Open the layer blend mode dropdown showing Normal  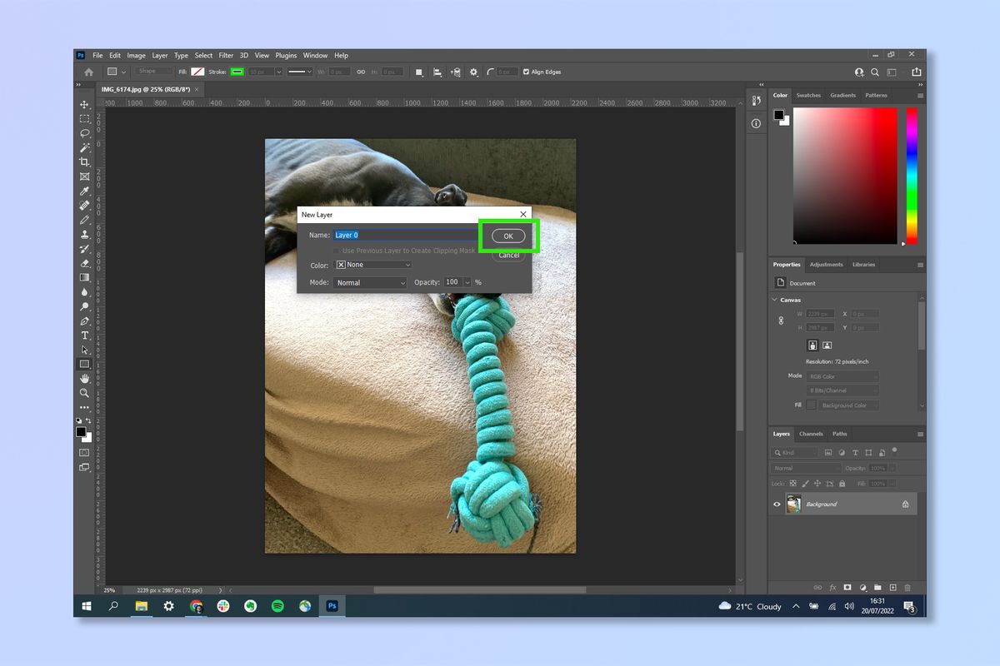[805, 468]
